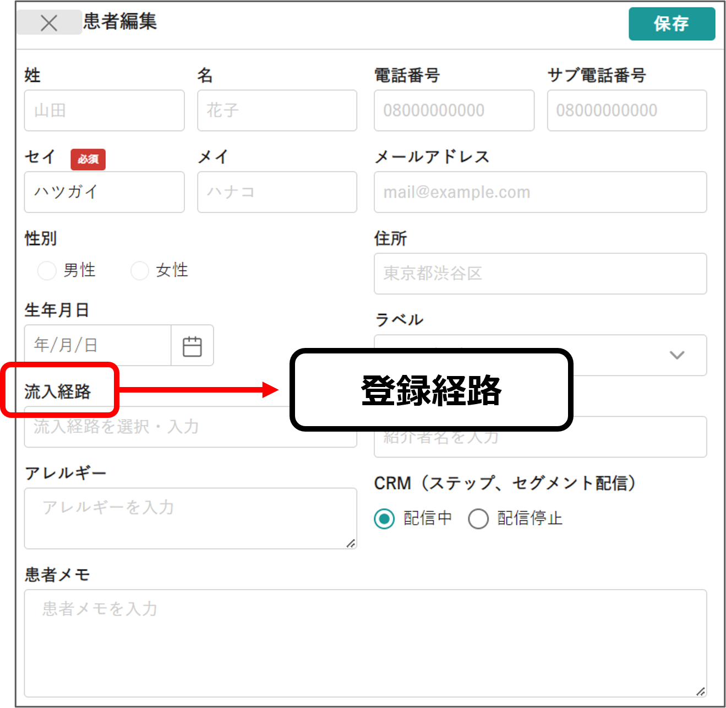The height and width of the screenshot is (708, 726).
Task: Click the メイ kana name field
Action: (277, 192)
